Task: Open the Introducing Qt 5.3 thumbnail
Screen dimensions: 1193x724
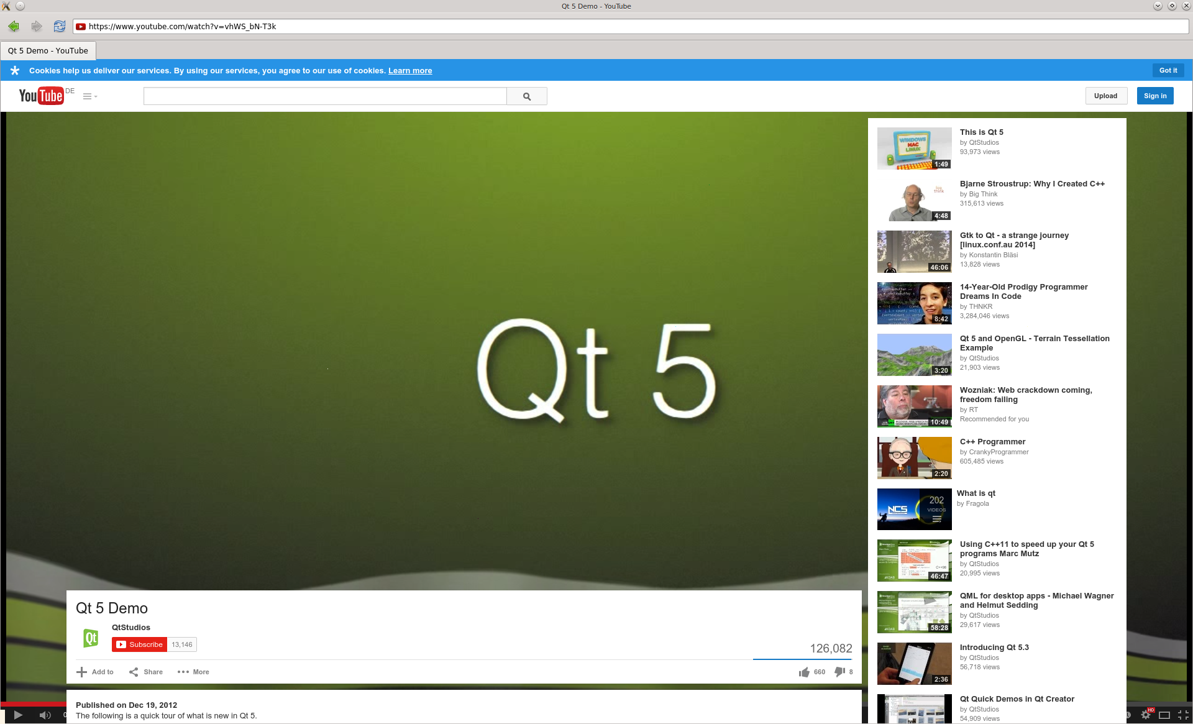Action: tap(914, 664)
